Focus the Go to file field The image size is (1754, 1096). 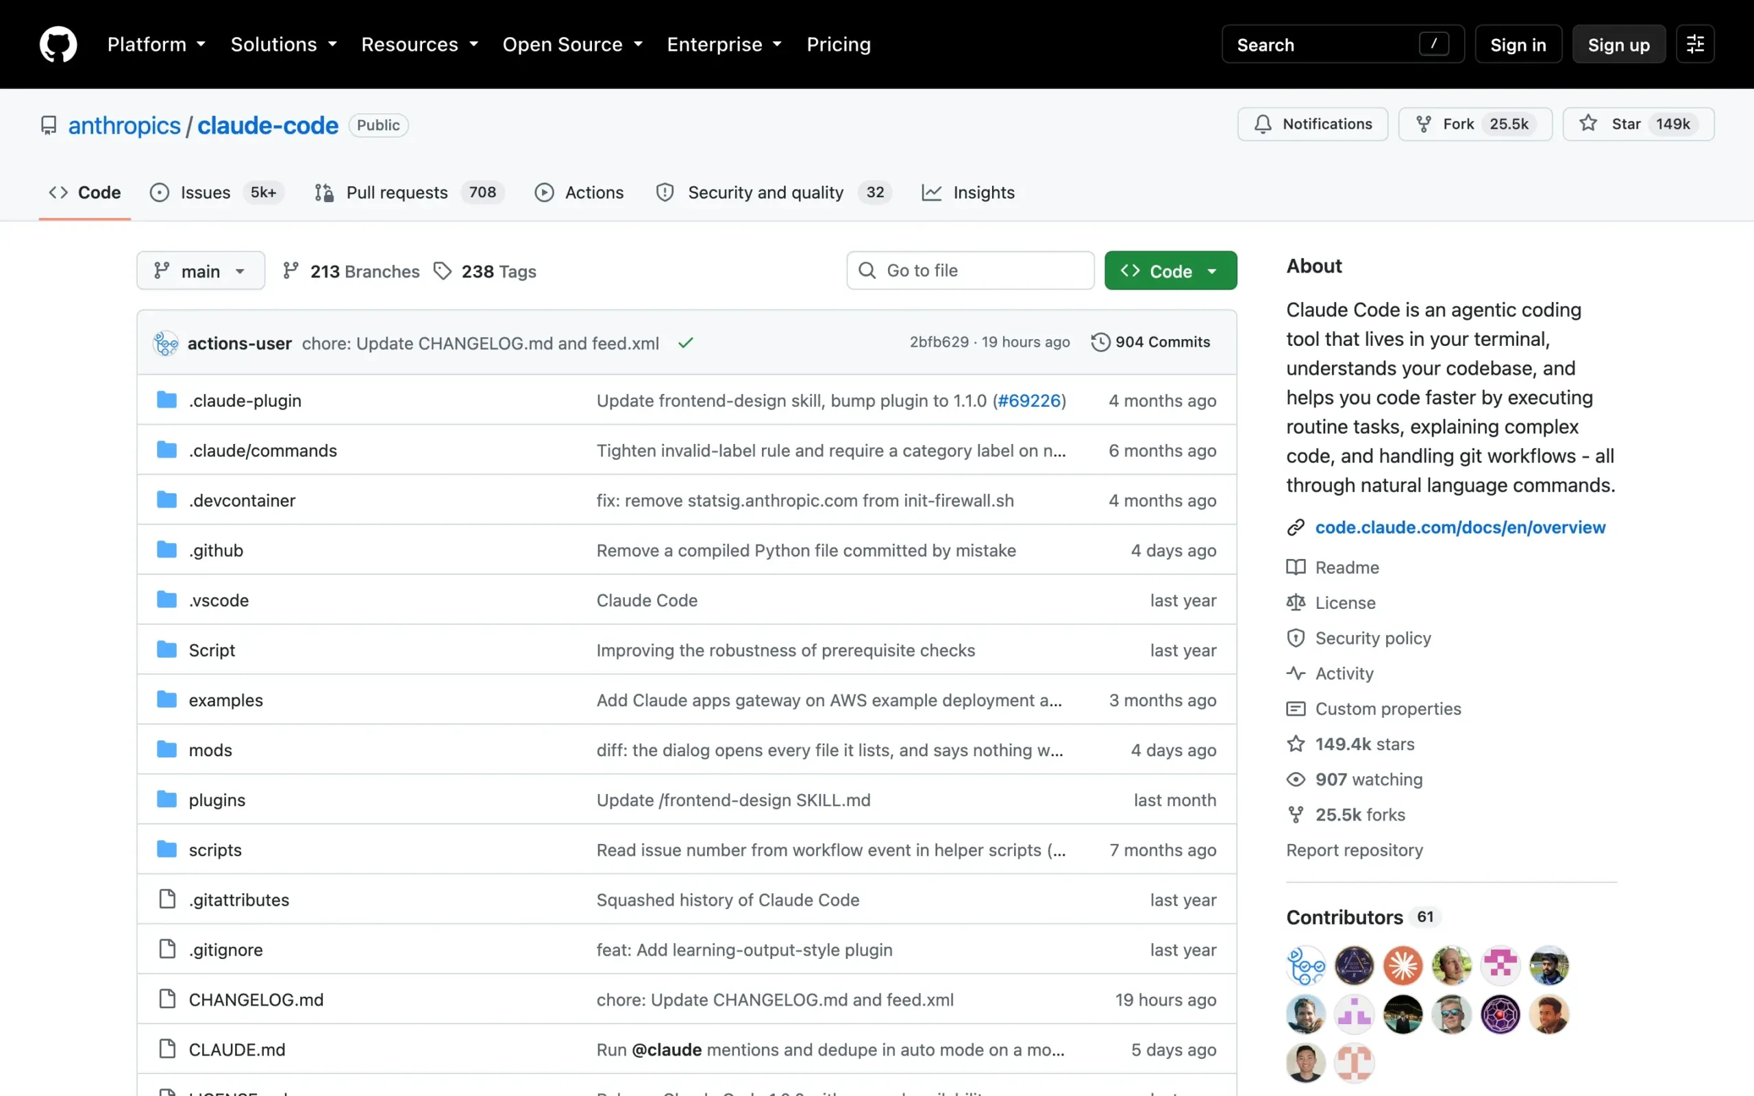tap(970, 271)
